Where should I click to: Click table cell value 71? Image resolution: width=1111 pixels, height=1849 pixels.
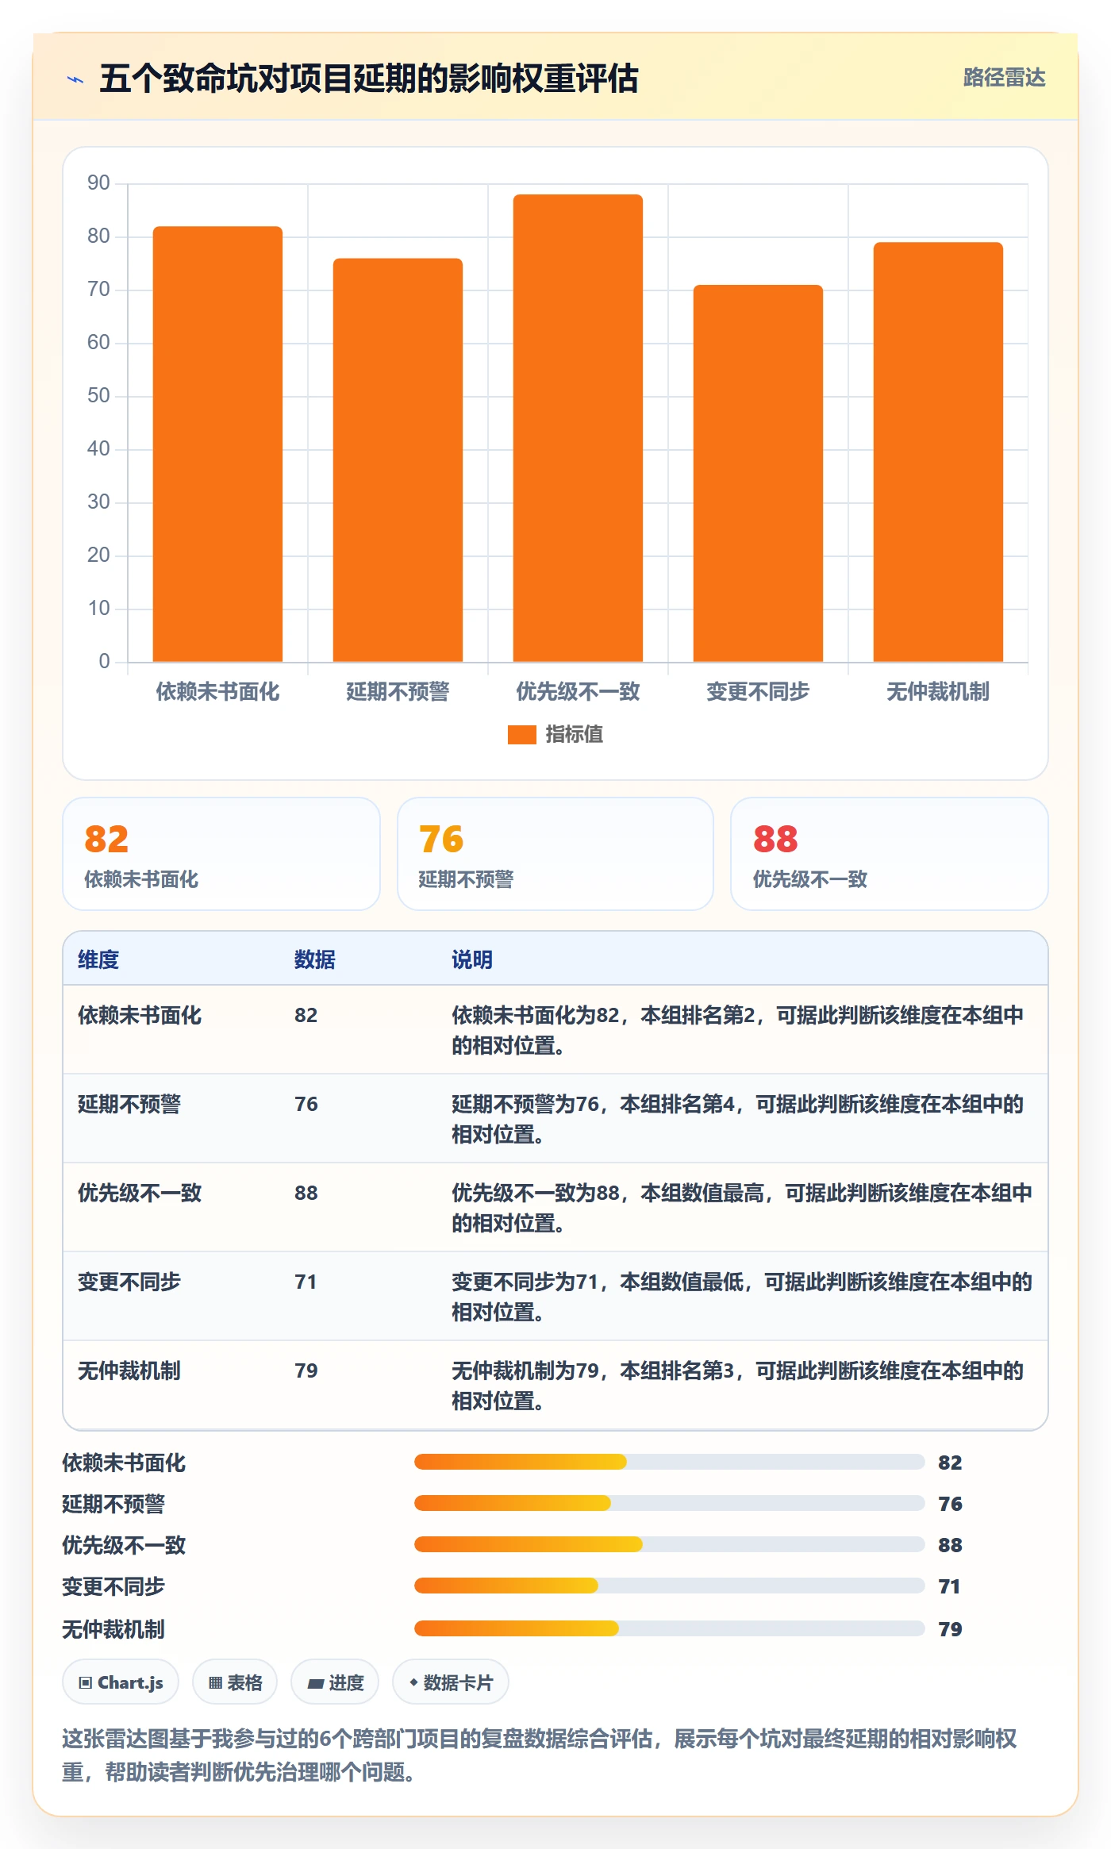[306, 1282]
